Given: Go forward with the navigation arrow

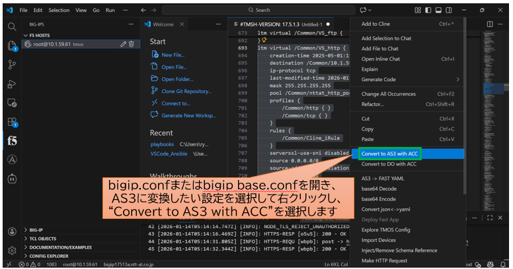Looking at the screenshot, I should [154, 10].
